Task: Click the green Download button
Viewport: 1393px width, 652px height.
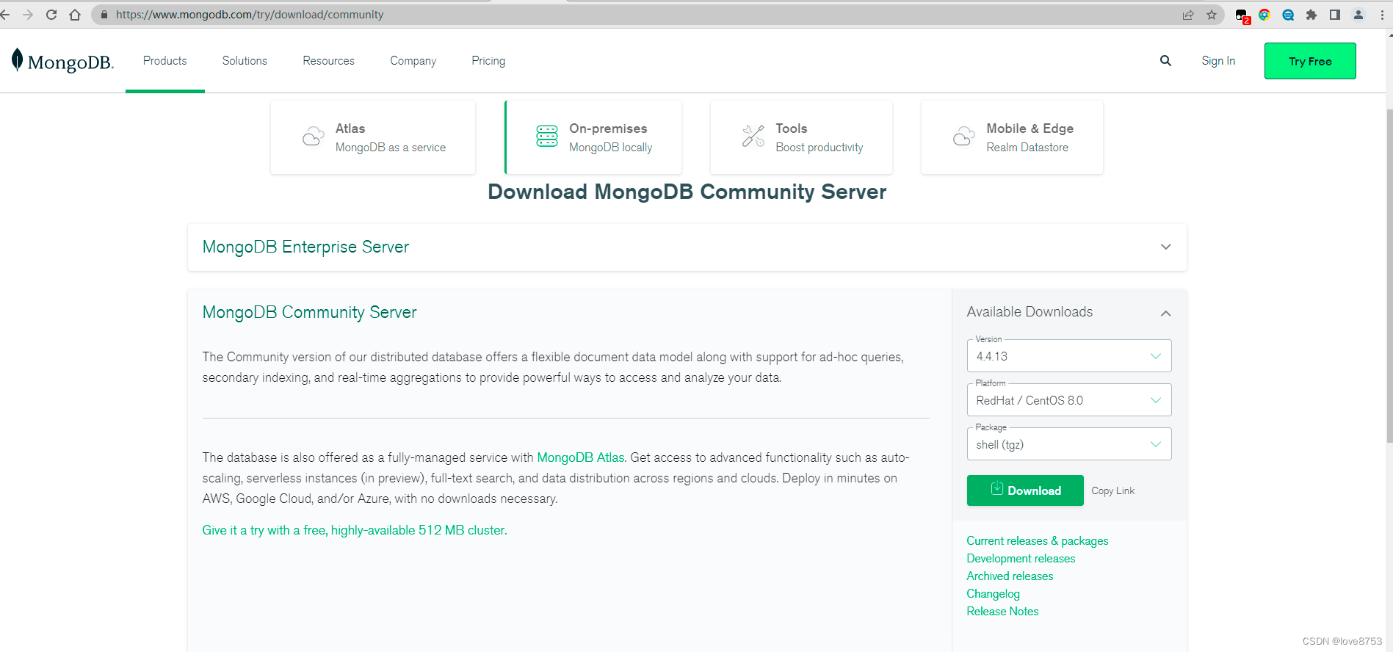Action: coord(1025,490)
